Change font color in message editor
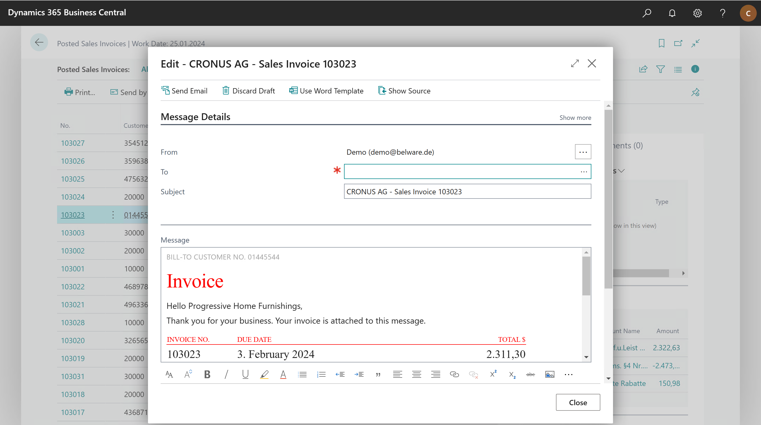This screenshot has width=761, height=425. 283,374
